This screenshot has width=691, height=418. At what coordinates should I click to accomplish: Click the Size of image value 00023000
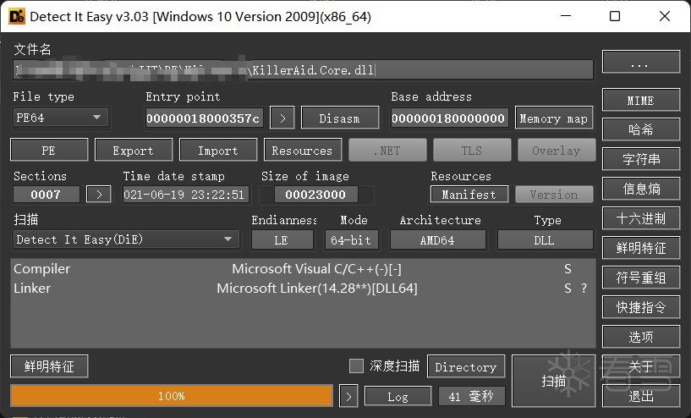click(315, 195)
